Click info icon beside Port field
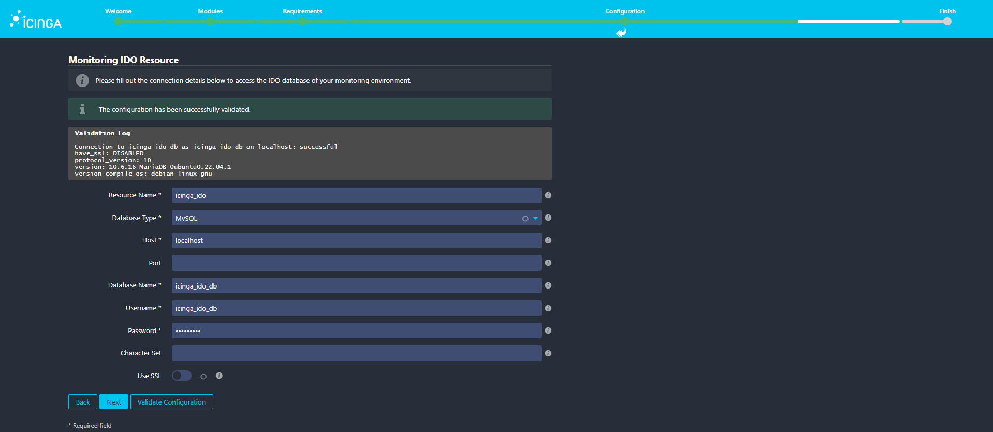This screenshot has width=993, height=432. click(x=548, y=263)
